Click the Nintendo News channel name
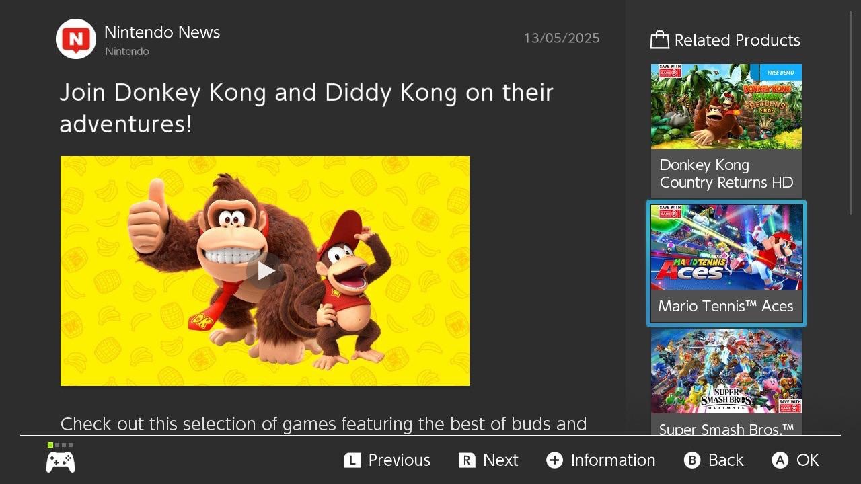Viewport: 861px width, 484px height. pos(162,32)
